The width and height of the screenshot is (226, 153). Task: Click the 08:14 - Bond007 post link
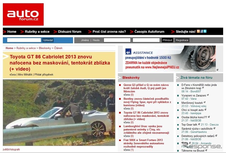191,91
